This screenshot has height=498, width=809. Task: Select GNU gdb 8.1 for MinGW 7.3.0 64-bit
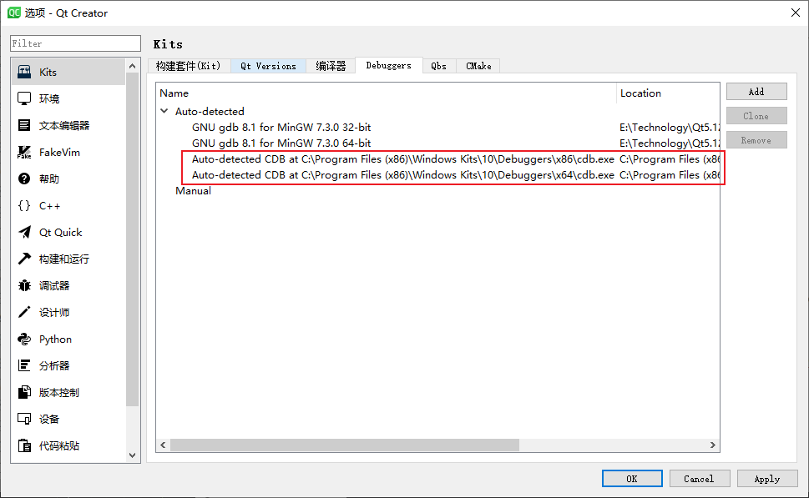(281, 143)
